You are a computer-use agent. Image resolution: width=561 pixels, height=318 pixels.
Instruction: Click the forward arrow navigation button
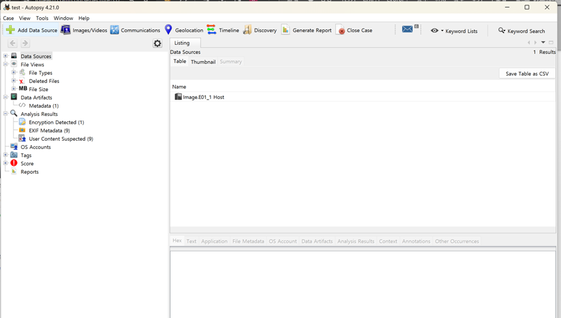[25, 44]
